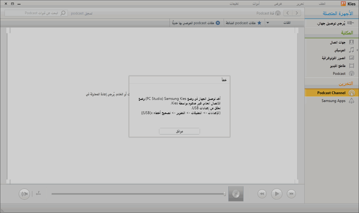Click the slider end handle

click(225, 194)
